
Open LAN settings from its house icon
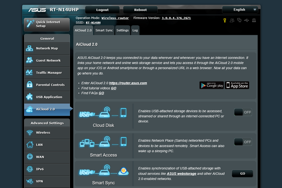pyautogui.click(x=30, y=145)
